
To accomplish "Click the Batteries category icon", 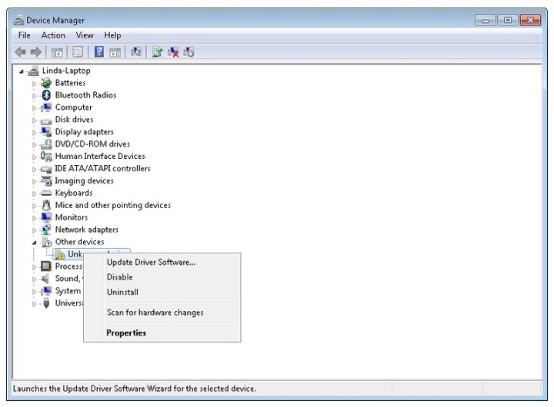I will (46, 83).
